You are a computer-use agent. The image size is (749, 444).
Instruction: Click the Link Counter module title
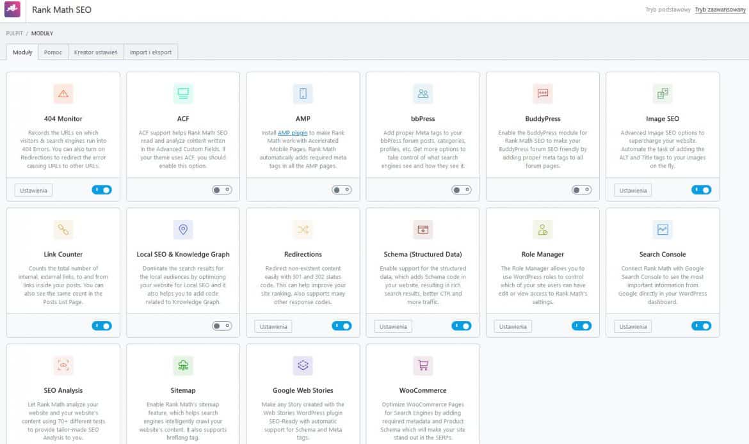63,254
